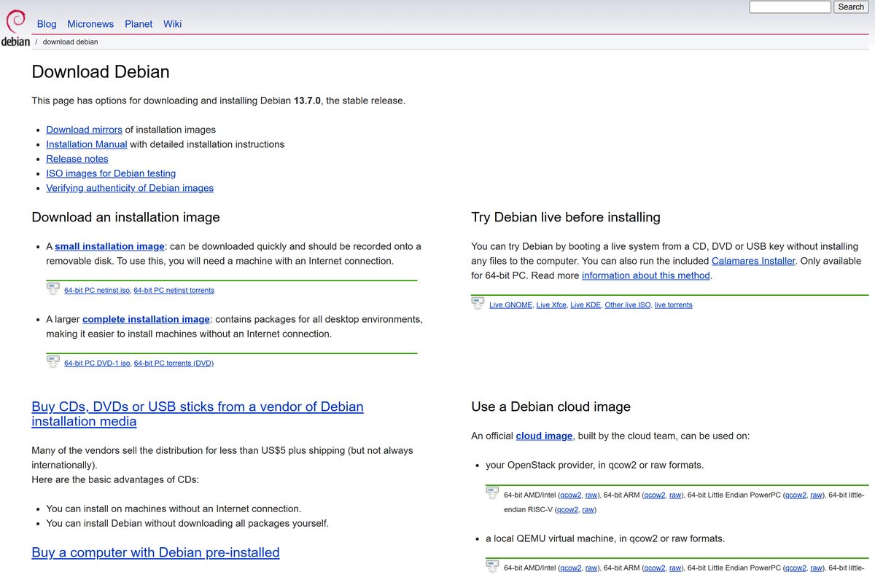Click 'Use a Debian cloud image' heading
Image resolution: width=875 pixels, height=577 pixels.
pos(551,407)
